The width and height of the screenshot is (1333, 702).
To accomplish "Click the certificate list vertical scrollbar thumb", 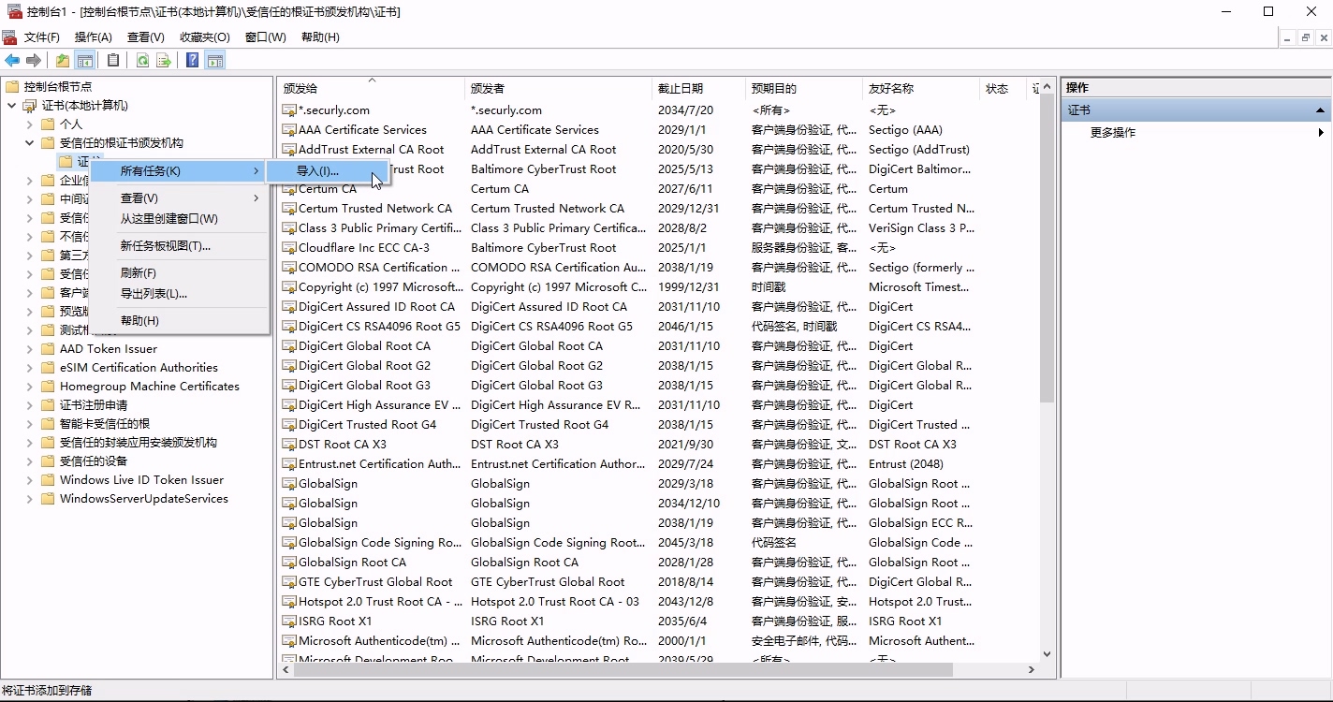I will pos(1047,248).
